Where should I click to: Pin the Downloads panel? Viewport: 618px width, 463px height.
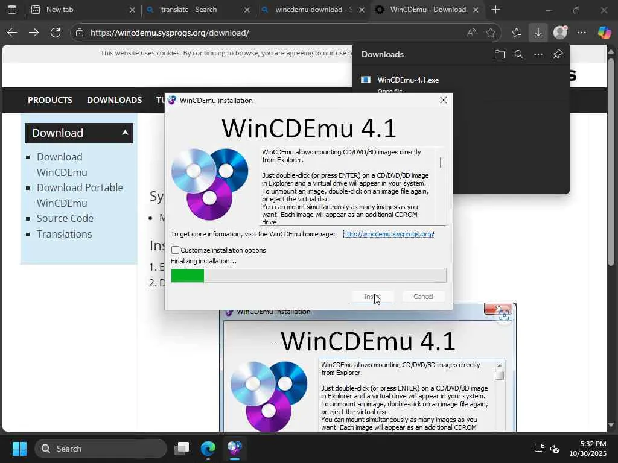[x=558, y=54]
